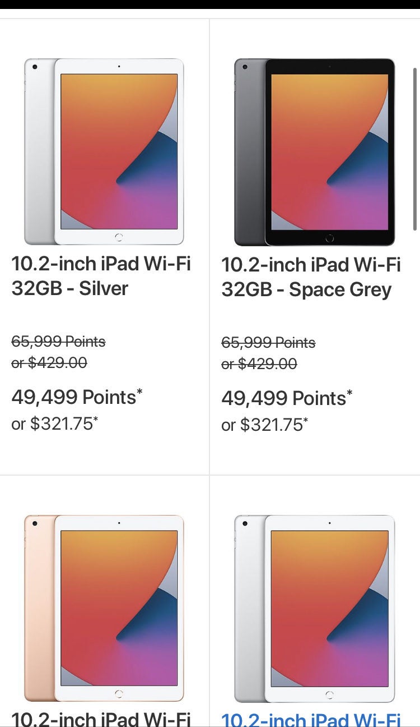Click the asterisk after Space Grey dollar price

[306, 419]
